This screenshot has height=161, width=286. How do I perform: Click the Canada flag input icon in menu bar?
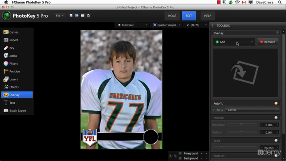click(244, 2)
